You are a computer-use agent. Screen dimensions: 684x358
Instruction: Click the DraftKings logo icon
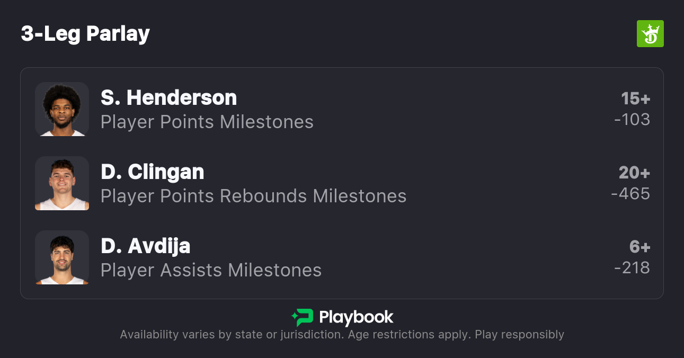coord(650,34)
